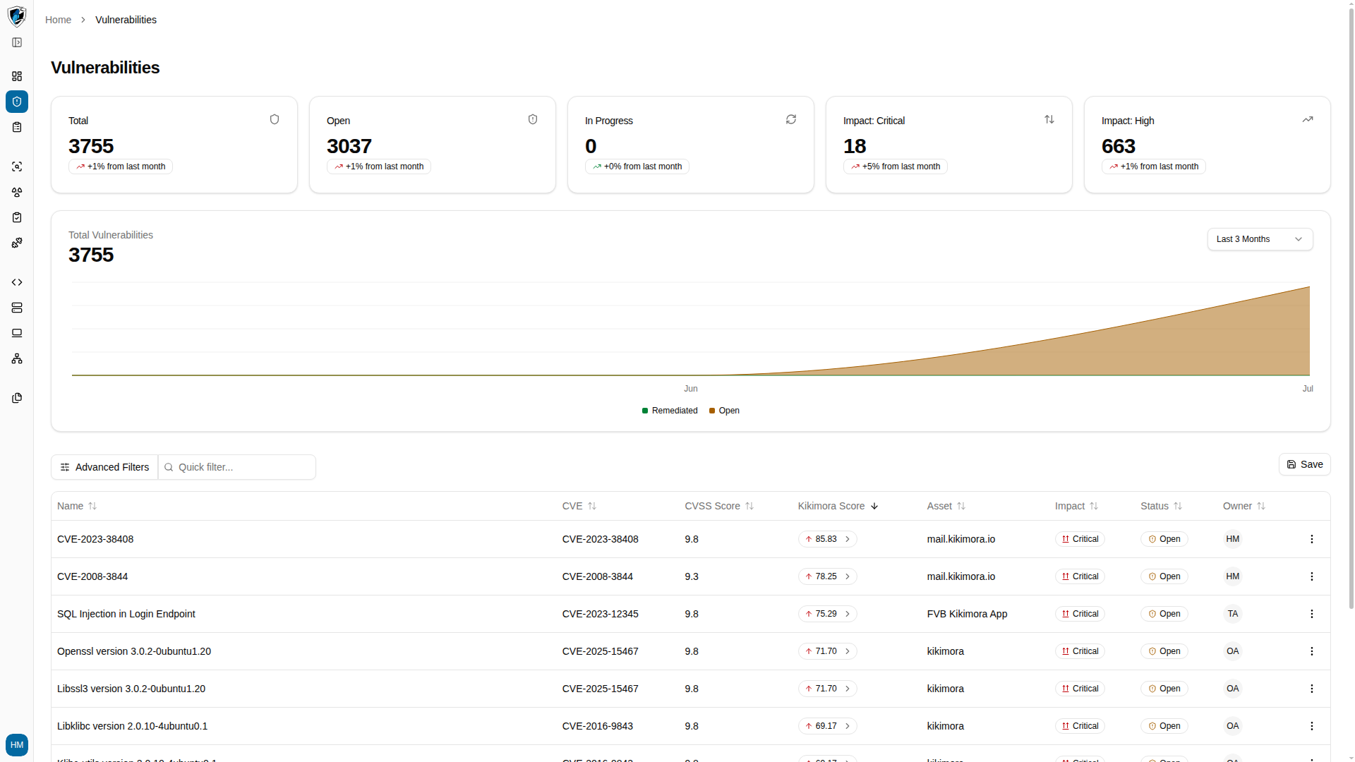The image size is (1355, 762).
Task: Select the vulnerabilities shield sidebar icon
Action: [x=17, y=102]
